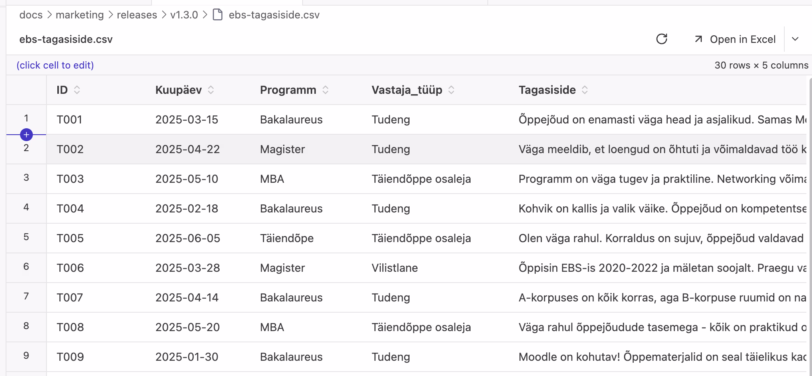Edit the T001 ID cell
The height and width of the screenshot is (376, 812).
69,119
